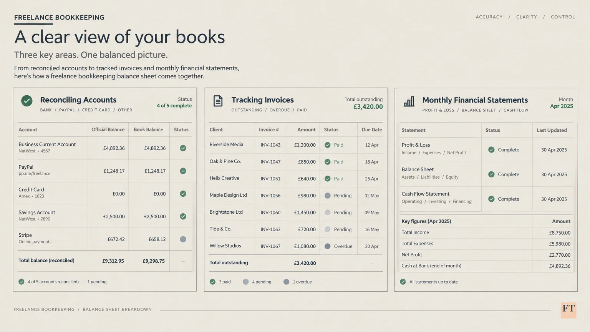
Task: Click the Maple Design Ltd pending dot
Action: point(328,196)
